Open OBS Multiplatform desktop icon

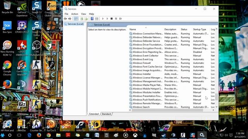coord(36,48)
